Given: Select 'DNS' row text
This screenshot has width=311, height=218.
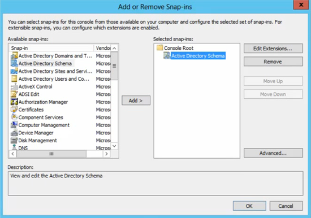Looking at the screenshot, I should (x=23, y=148).
